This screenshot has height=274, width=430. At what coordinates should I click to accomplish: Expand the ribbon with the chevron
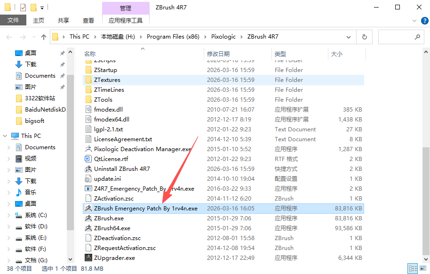tap(414, 21)
